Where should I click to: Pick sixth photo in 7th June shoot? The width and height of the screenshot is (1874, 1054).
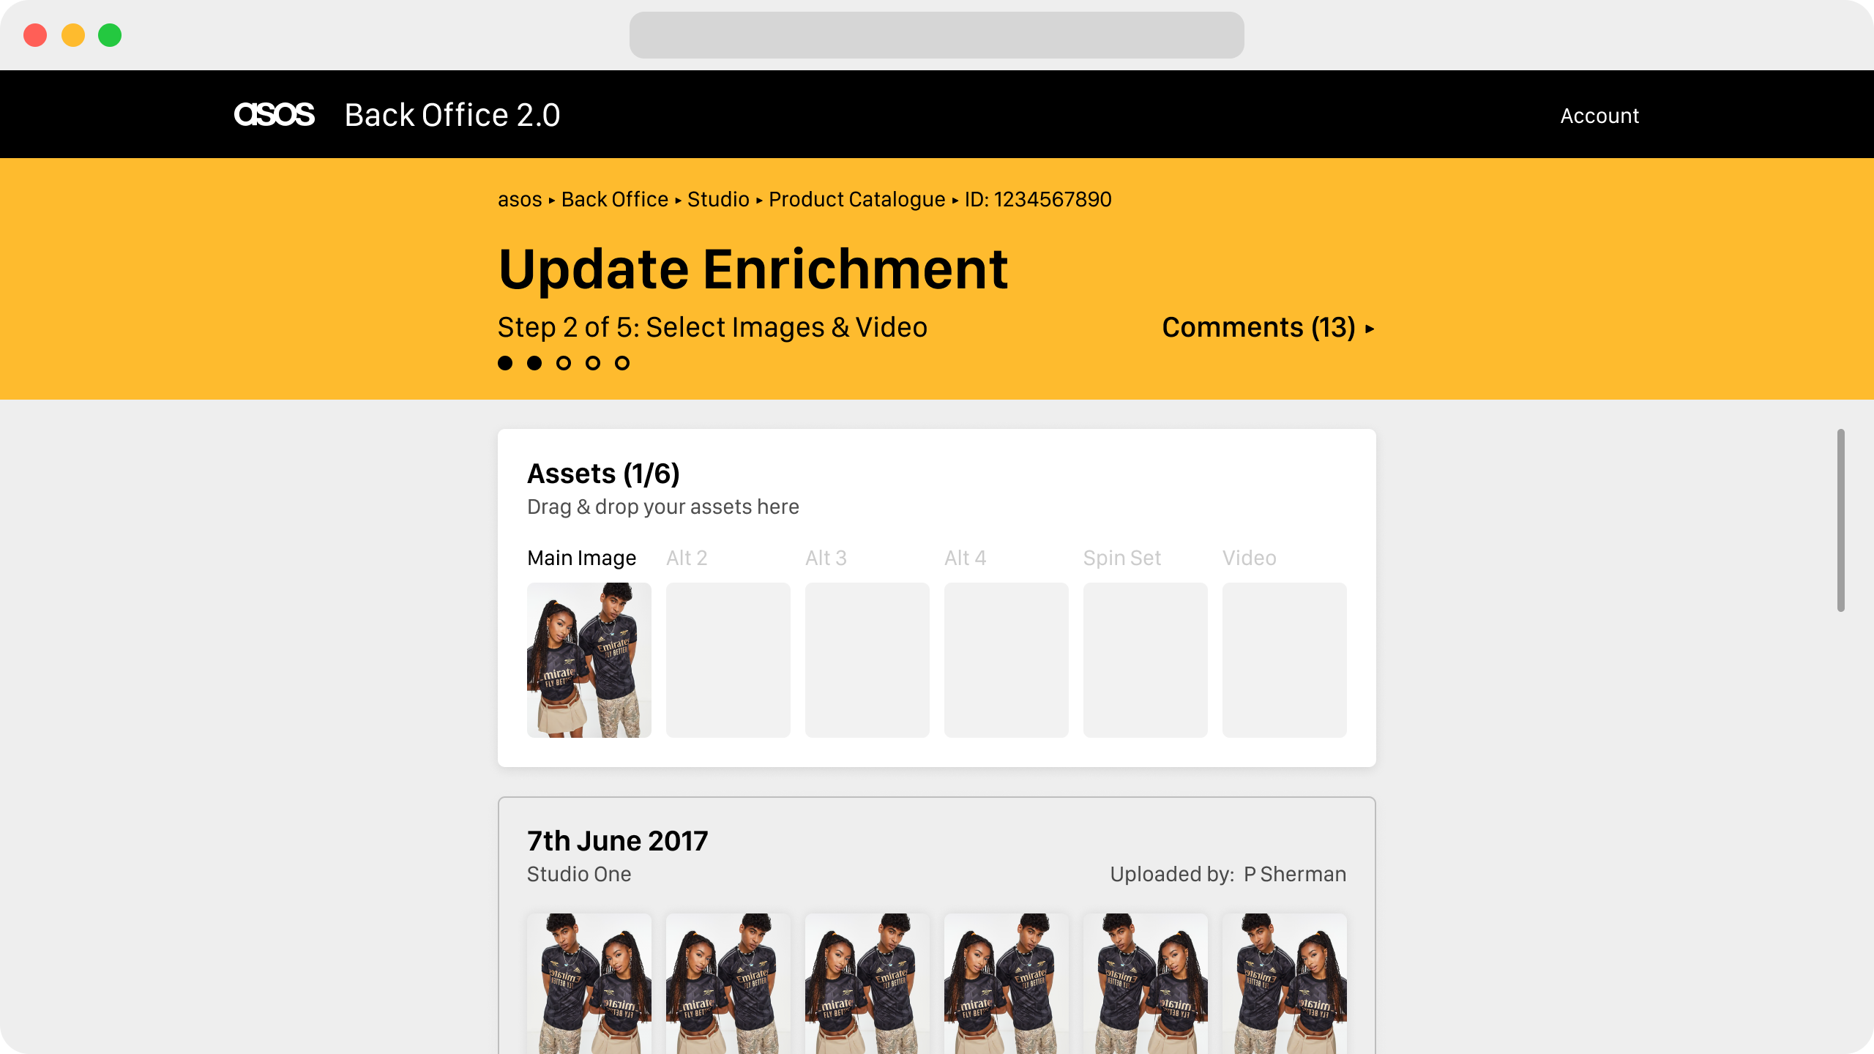point(1285,984)
